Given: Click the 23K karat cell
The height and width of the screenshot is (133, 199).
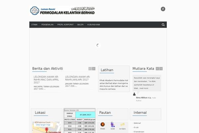Looking at the screenshot, I should (80, 126).
